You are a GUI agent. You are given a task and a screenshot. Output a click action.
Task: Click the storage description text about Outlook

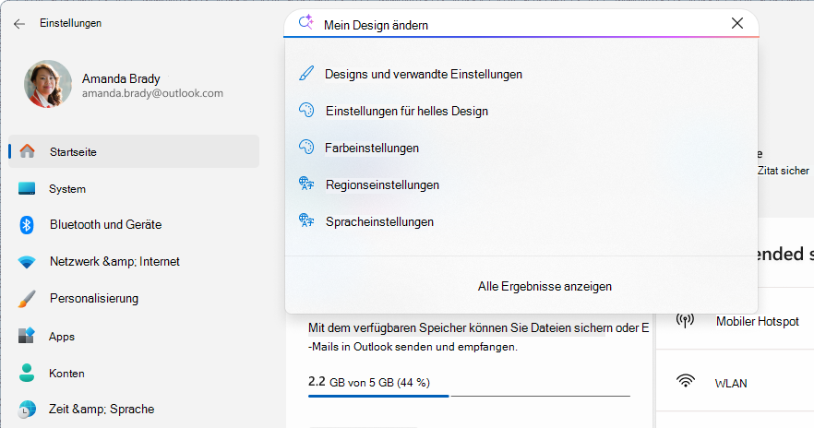tap(478, 338)
